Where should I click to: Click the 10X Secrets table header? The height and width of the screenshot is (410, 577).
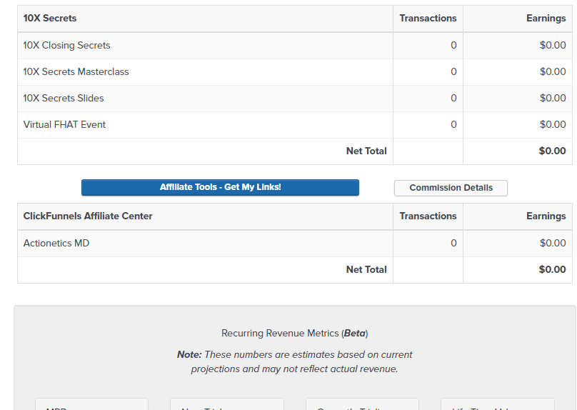pos(50,19)
